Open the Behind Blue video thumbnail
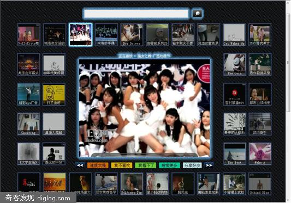The width and height of the screenshot is (291, 203). 260,184
